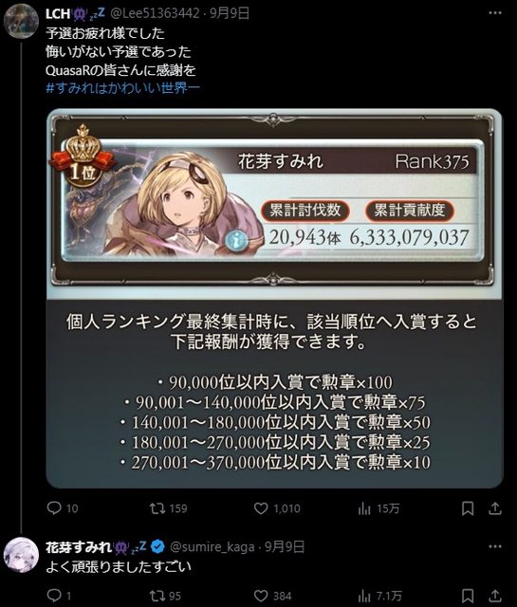Open more options on LCH's tweet

[495, 13]
